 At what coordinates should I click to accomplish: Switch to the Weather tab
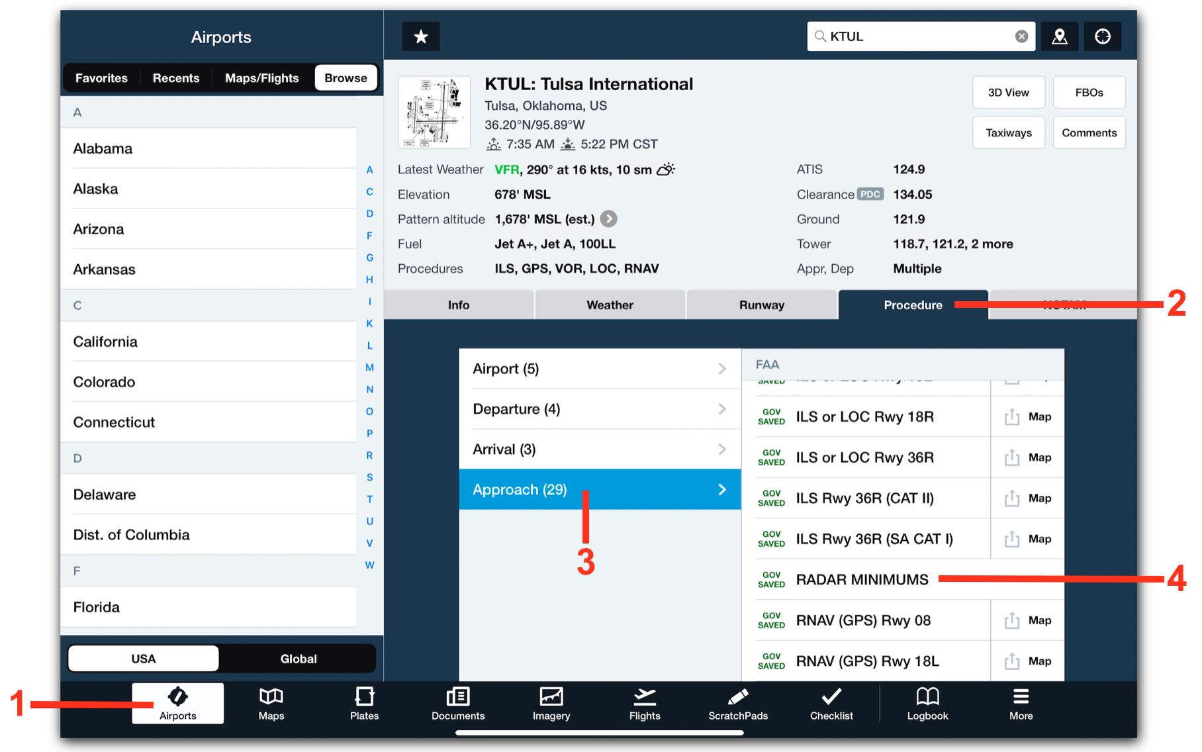[x=610, y=305]
